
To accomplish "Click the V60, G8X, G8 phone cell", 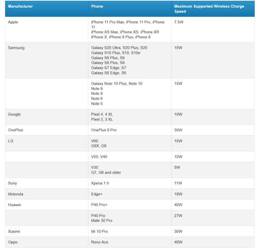I will point(130,143).
